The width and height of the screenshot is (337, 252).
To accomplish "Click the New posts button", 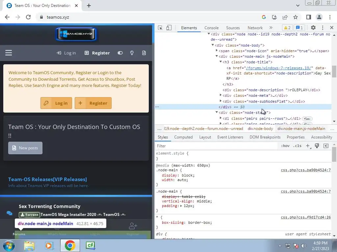I will point(25,148).
